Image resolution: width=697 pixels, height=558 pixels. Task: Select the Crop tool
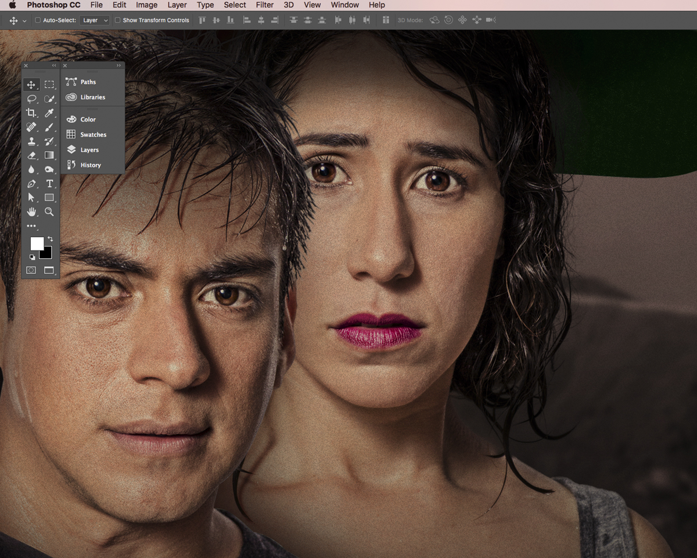[x=31, y=113]
